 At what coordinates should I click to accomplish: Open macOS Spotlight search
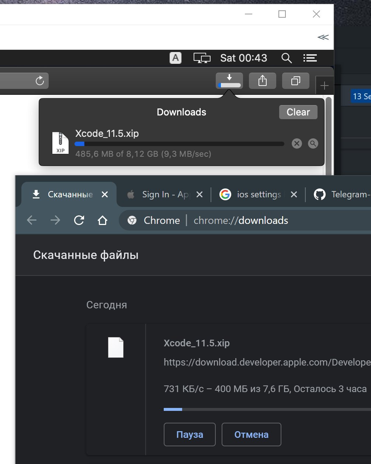tap(287, 58)
